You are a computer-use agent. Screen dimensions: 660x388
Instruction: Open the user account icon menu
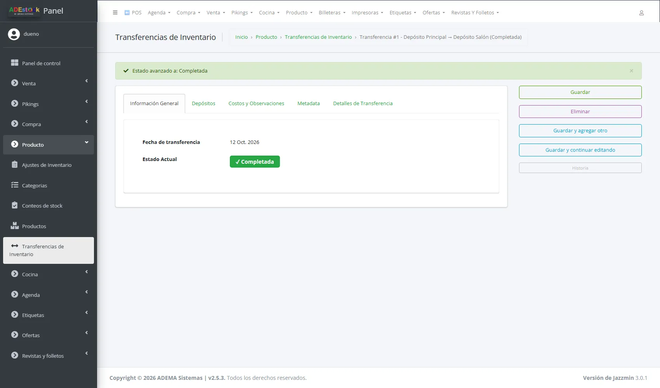point(641,13)
